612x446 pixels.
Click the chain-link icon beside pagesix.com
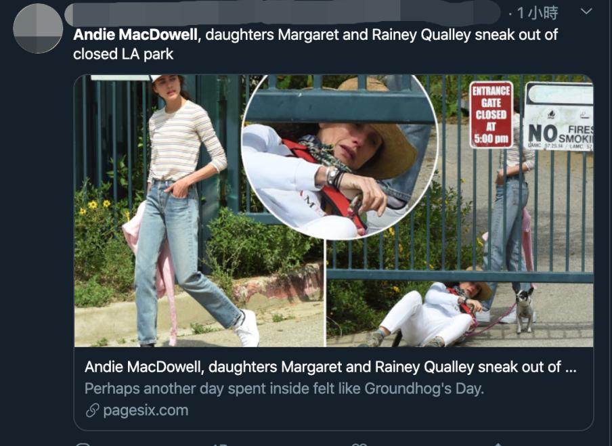click(92, 411)
